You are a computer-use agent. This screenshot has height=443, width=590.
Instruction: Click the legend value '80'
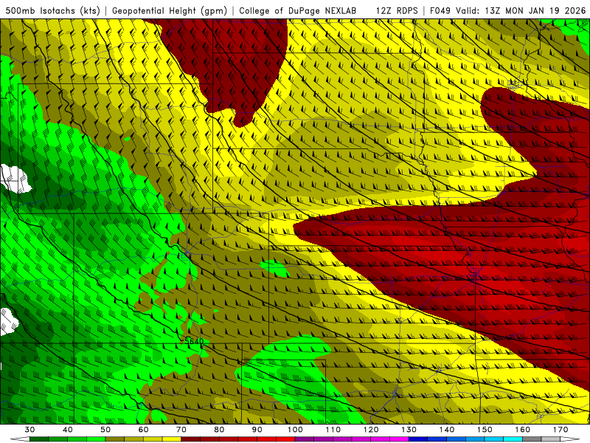point(219,430)
